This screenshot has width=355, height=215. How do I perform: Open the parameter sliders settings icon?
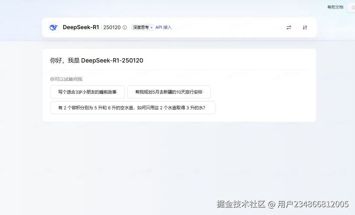(x=305, y=27)
